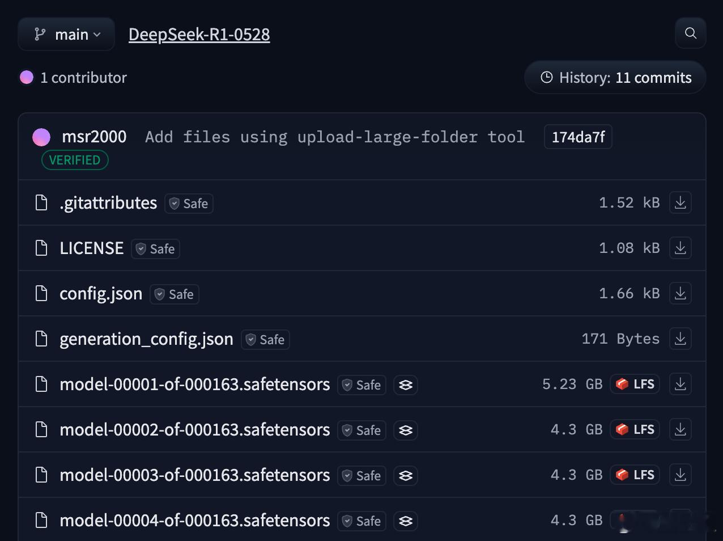Click the Safe badge for model-00002-of-000163.safetensors
Screen dimensions: 723x541
coord(361,430)
